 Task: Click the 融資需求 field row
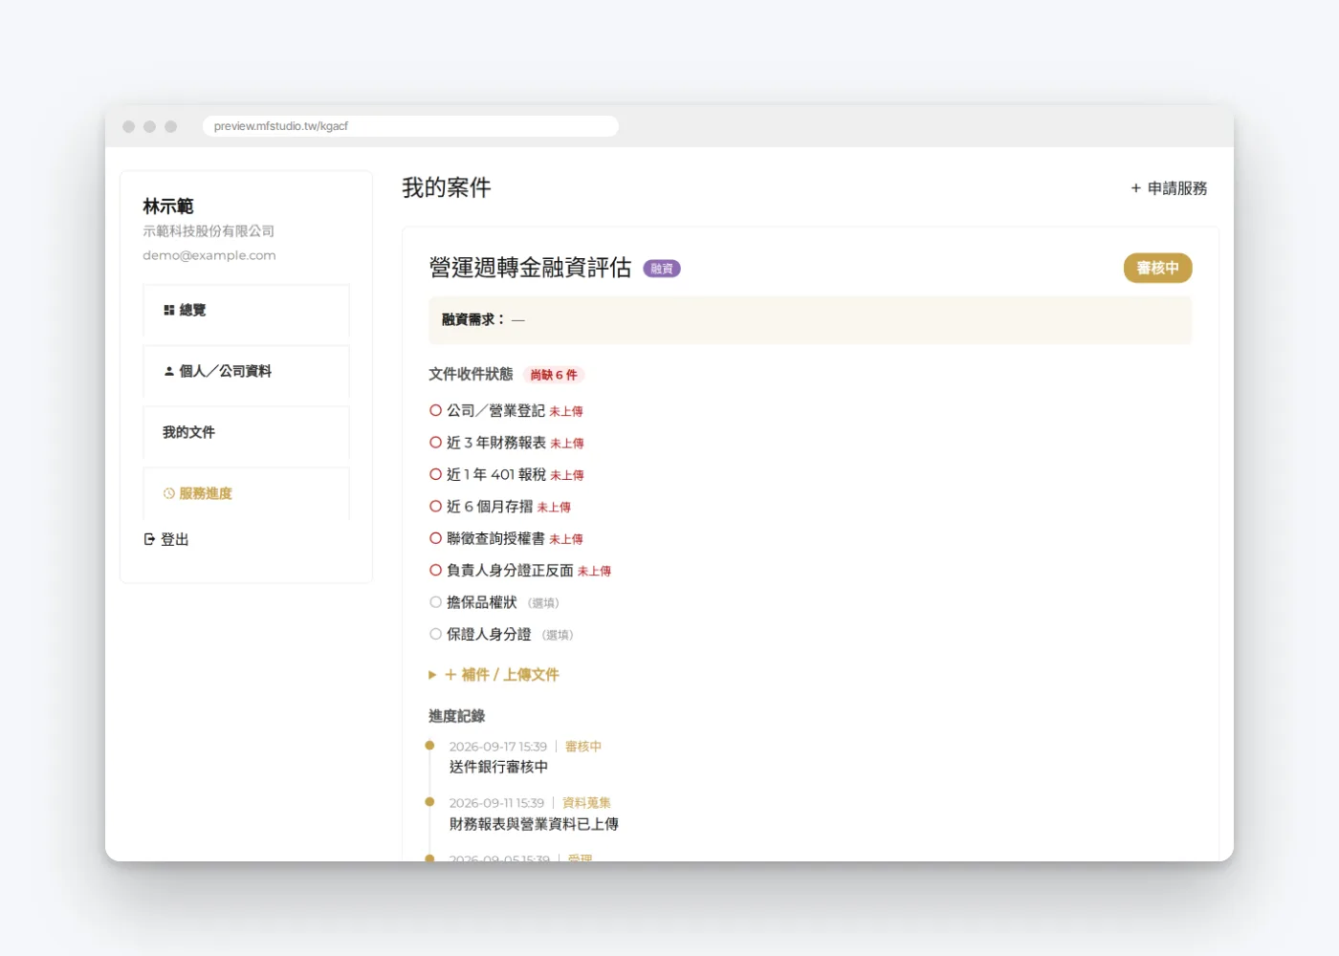[810, 319]
